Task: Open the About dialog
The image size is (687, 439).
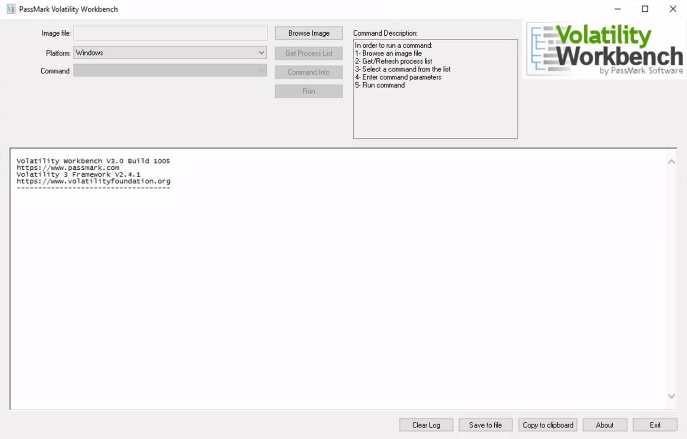Action: 605,425
